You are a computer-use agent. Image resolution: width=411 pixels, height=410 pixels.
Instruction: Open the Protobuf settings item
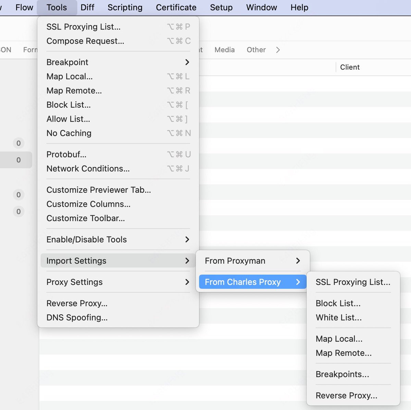[x=118, y=154]
